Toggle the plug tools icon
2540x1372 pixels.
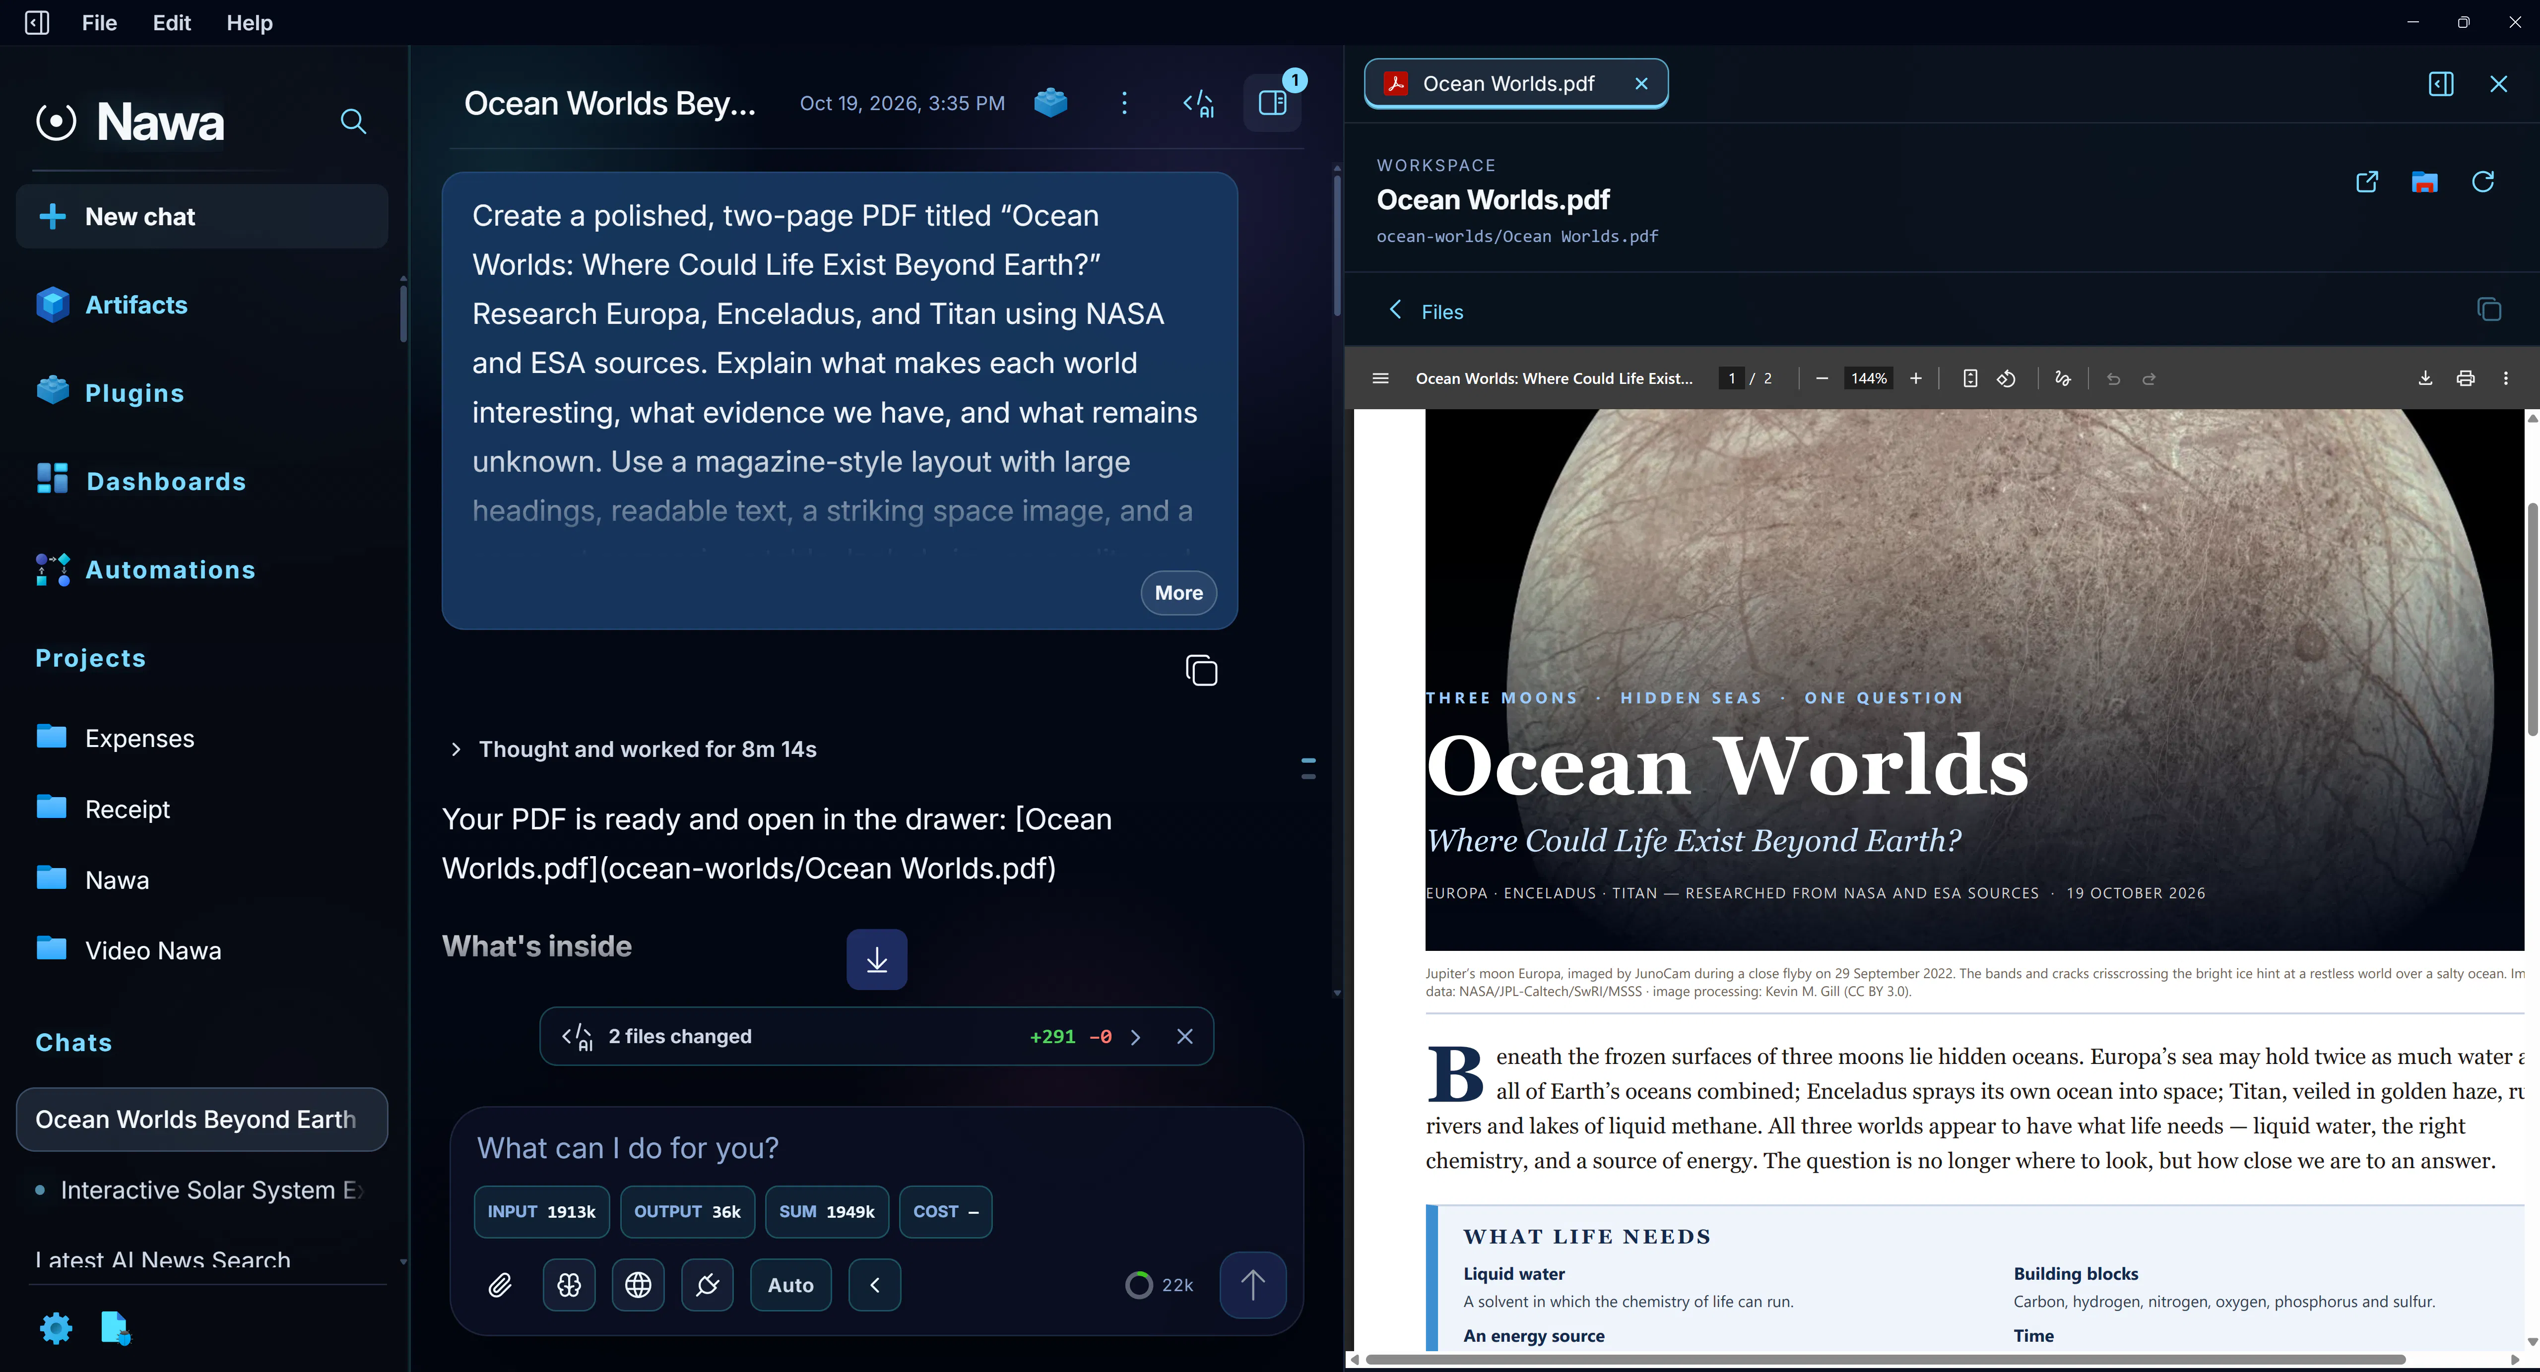point(707,1285)
